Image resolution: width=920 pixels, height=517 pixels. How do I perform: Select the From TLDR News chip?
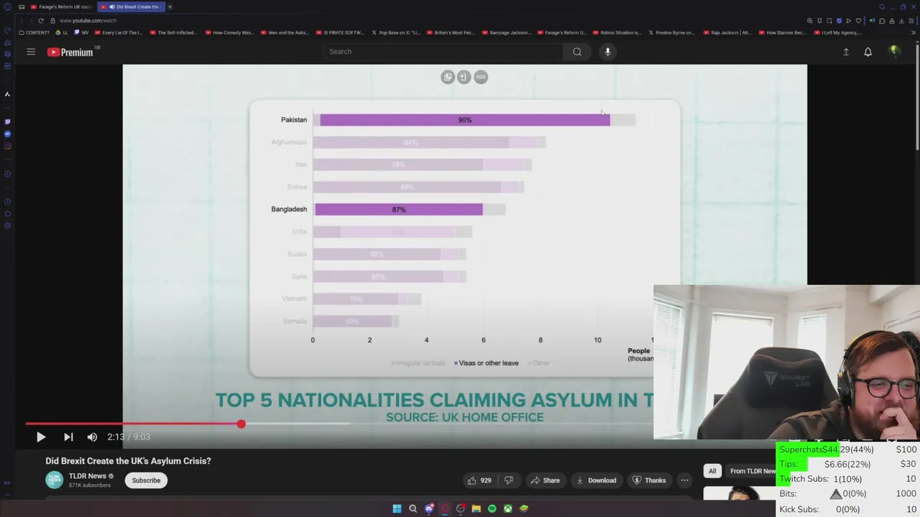click(x=750, y=471)
